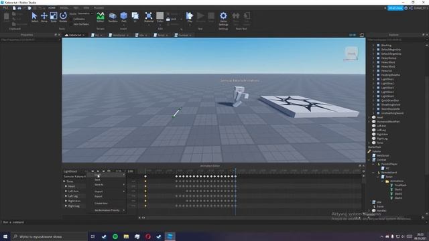Open the Material manager
429x241 pixels.
click(149, 17)
